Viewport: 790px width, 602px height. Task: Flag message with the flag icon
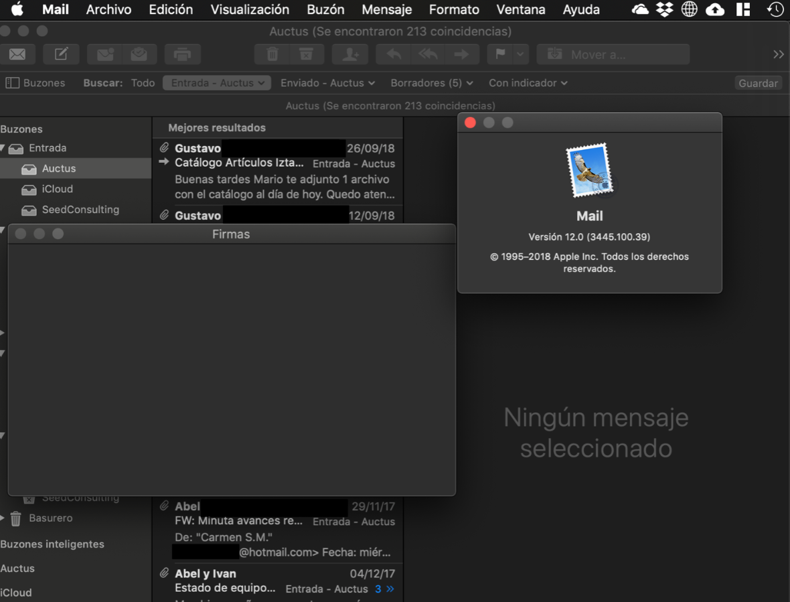coord(500,54)
